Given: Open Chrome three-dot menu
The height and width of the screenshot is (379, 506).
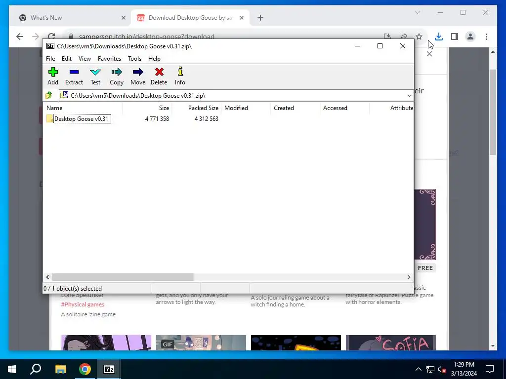Looking at the screenshot, I should pos(486,37).
